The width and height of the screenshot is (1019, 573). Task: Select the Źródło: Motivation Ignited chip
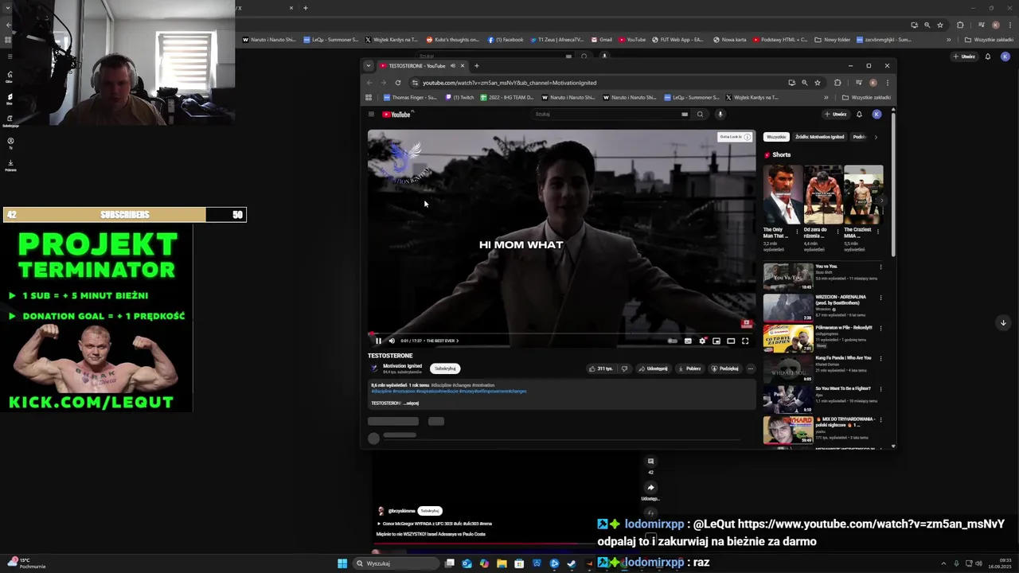819,137
